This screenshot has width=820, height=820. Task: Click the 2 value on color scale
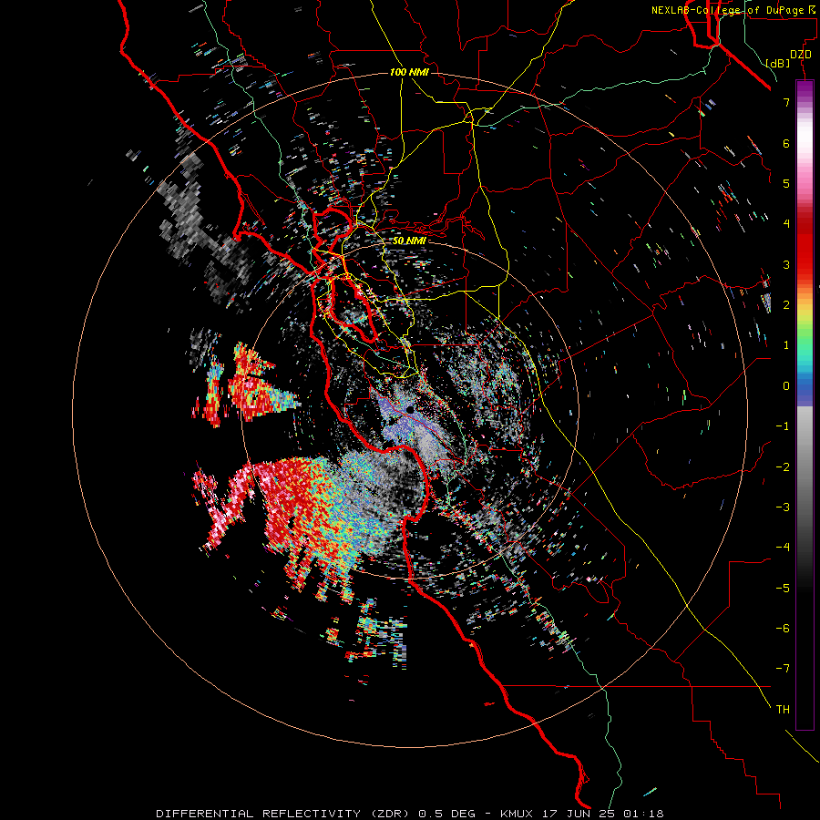point(786,305)
